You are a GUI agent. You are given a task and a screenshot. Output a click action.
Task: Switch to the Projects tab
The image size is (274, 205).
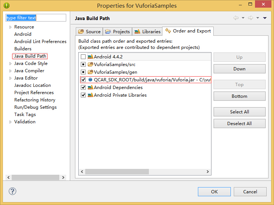click(117, 31)
